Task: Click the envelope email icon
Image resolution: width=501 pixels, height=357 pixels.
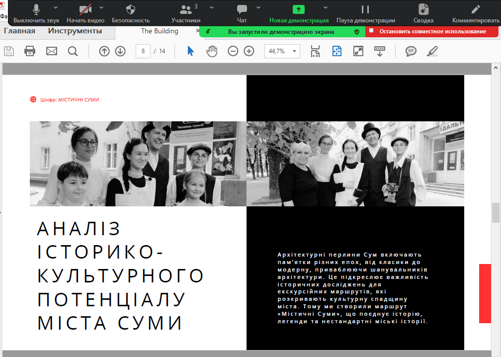Action: click(x=52, y=51)
